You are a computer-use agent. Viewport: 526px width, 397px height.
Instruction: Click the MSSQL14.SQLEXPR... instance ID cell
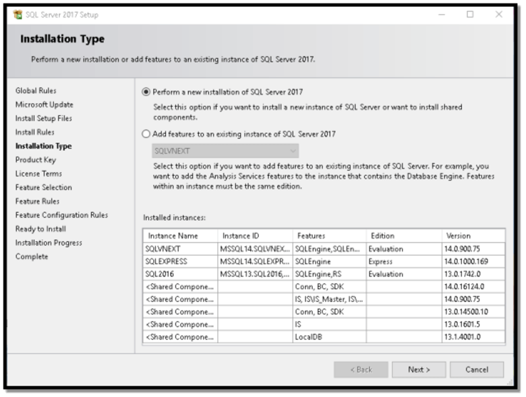(x=256, y=262)
